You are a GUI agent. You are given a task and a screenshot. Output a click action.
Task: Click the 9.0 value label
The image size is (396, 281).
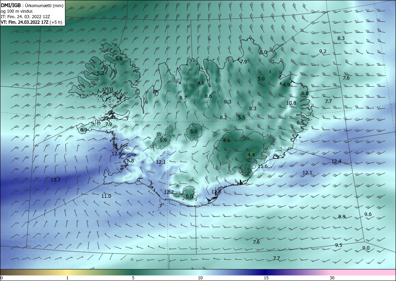click(x=366, y=248)
